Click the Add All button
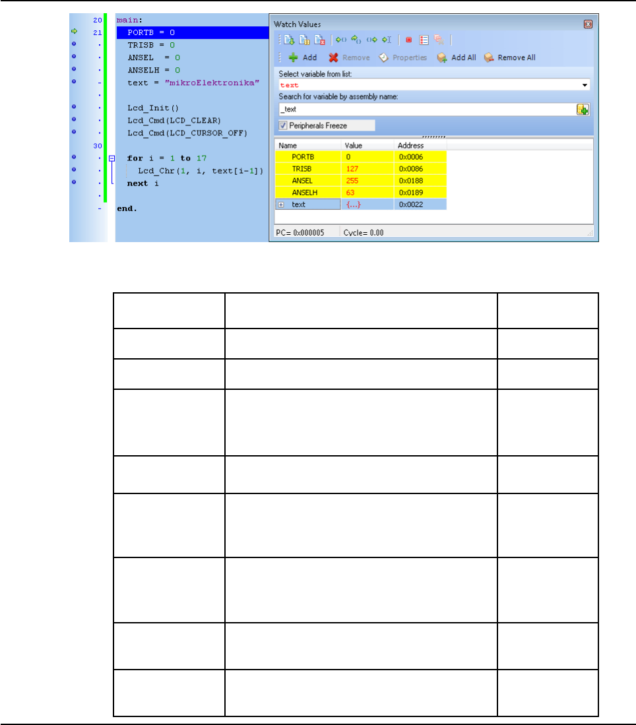Image resolution: width=636 pixels, height=725 pixels. click(456, 57)
